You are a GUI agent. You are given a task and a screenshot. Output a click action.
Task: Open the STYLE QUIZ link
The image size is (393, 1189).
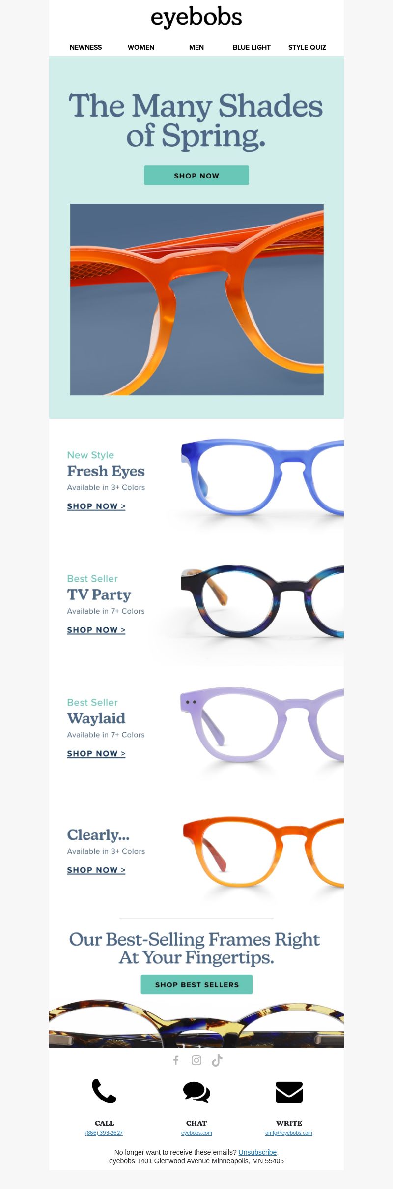[x=307, y=47]
